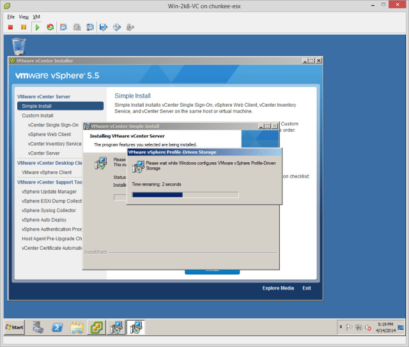
Task: Click the VMware vCenter Desktop Client heading
Action: (x=50, y=163)
